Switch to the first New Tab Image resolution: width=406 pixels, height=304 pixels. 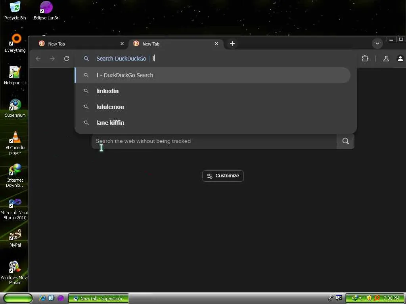[79, 44]
